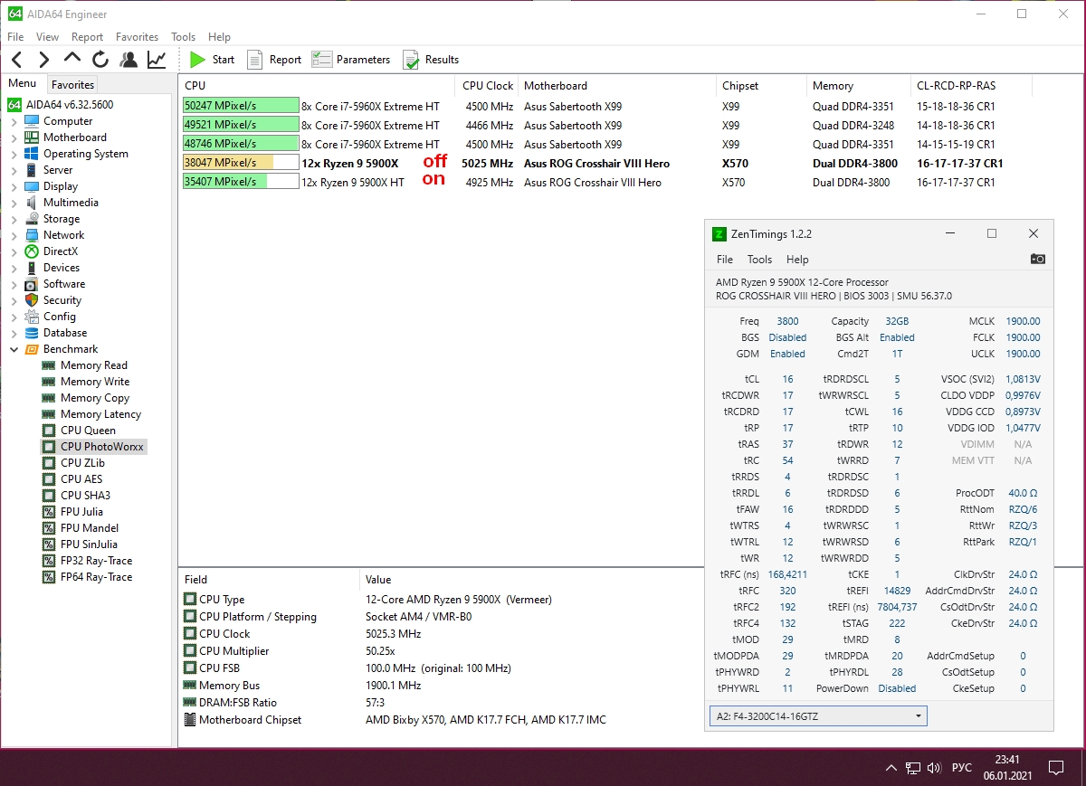Select CPU Queen benchmark
The height and width of the screenshot is (786, 1086).
88,431
